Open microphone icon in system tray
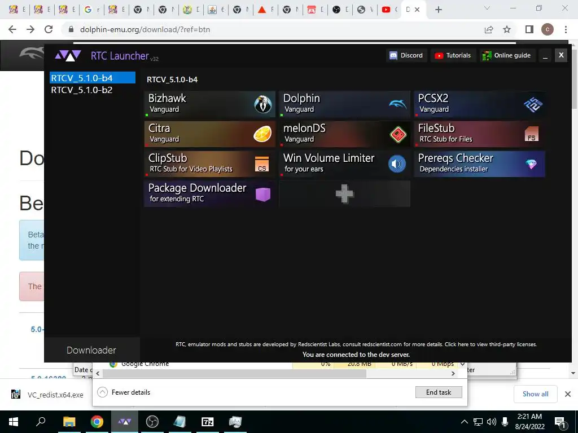 (505, 422)
